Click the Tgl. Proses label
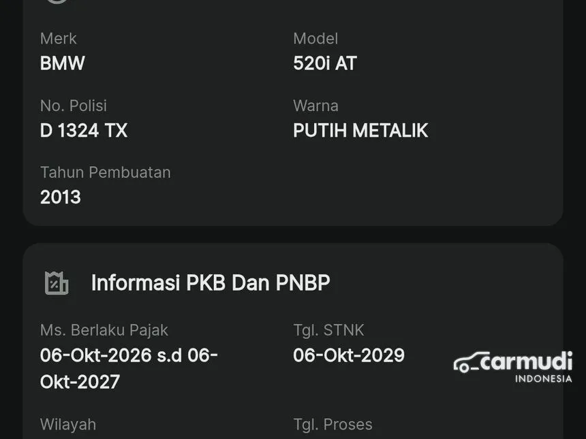This screenshot has height=439, width=586. tap(333, 424)
